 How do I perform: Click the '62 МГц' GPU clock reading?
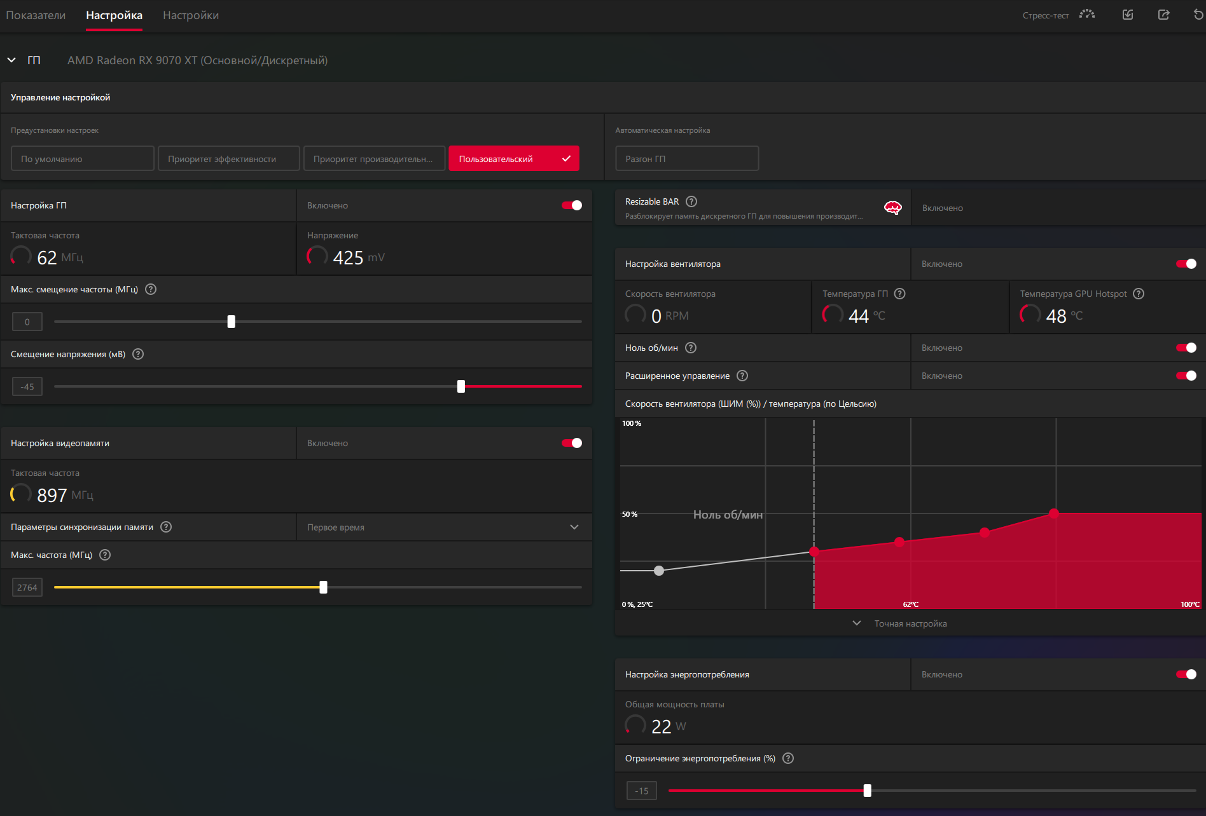coord(60,257)
